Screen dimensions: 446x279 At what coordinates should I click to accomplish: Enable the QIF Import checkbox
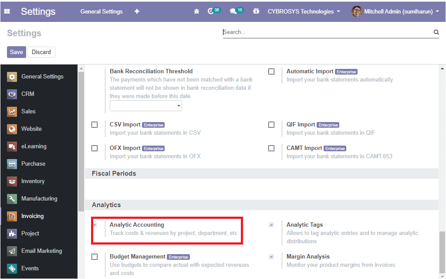(x=271, y=125)
